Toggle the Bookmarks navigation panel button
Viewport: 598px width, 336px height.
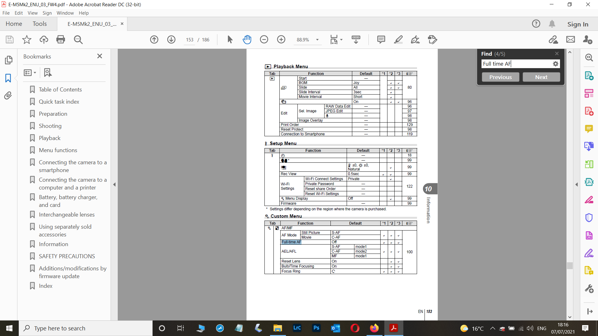(8, 78)
